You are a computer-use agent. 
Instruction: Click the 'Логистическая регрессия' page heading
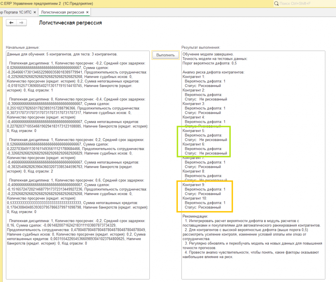(70, 23)
